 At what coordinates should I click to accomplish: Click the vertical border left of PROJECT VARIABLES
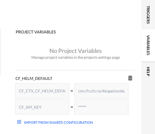[1, 52]
